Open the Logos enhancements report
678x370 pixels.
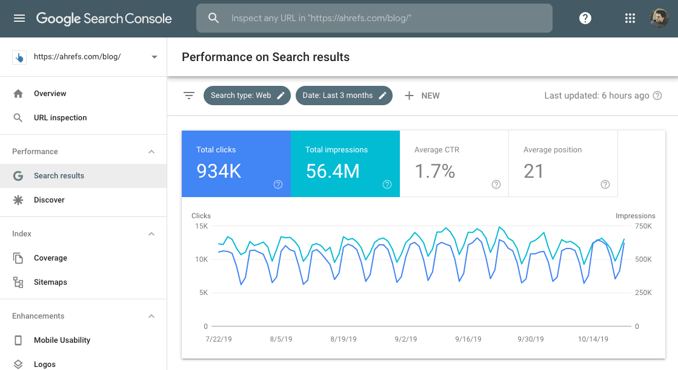pyautogui.click(x=45, y=364)
